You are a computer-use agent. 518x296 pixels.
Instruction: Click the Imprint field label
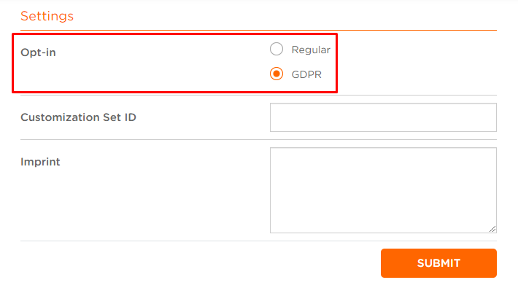(x=40, y=162)
